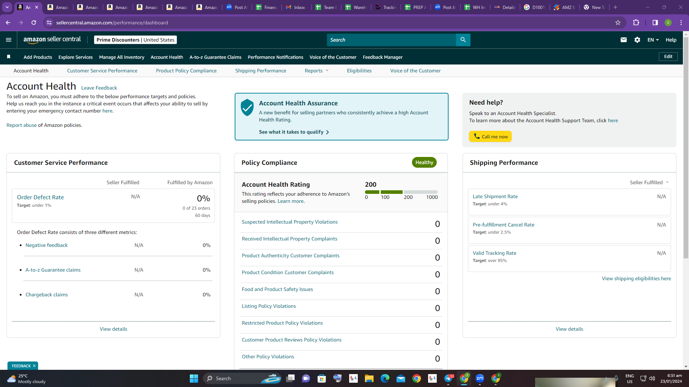
Task: Open A-to-z Guarantee Claims menu item
Action: coord(215,57)
